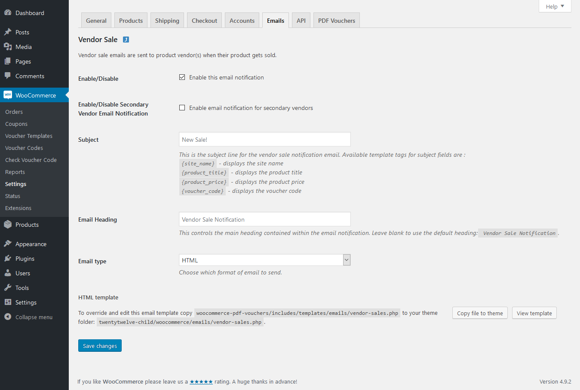This screenshot has height=390, width=580.
Task: Click the Plugins plug icon
Action: click(8, 259)
